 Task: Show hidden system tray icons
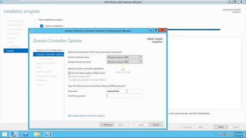click(216, 135)
